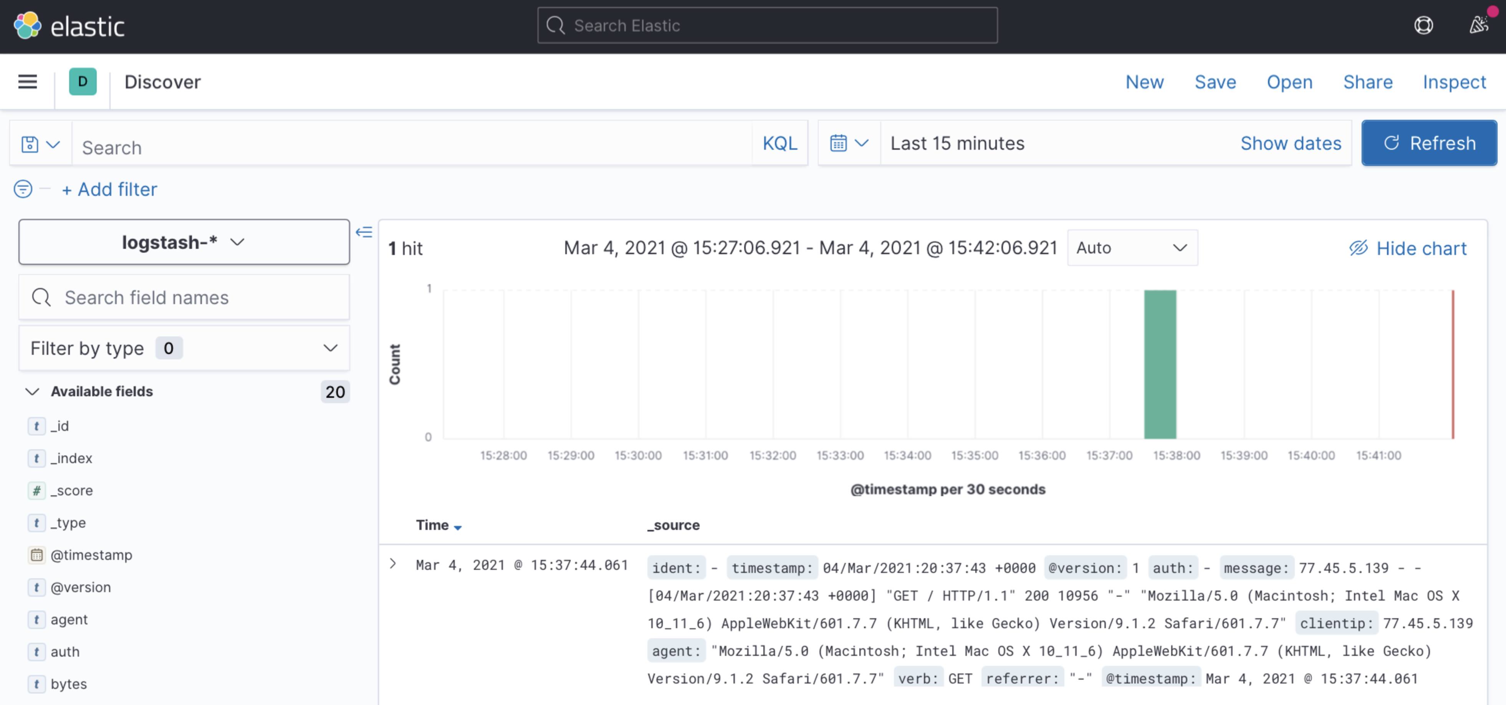Screen dimensions: 1506x705
Task: Open the help icon in the top bar
Action: 1424,26
